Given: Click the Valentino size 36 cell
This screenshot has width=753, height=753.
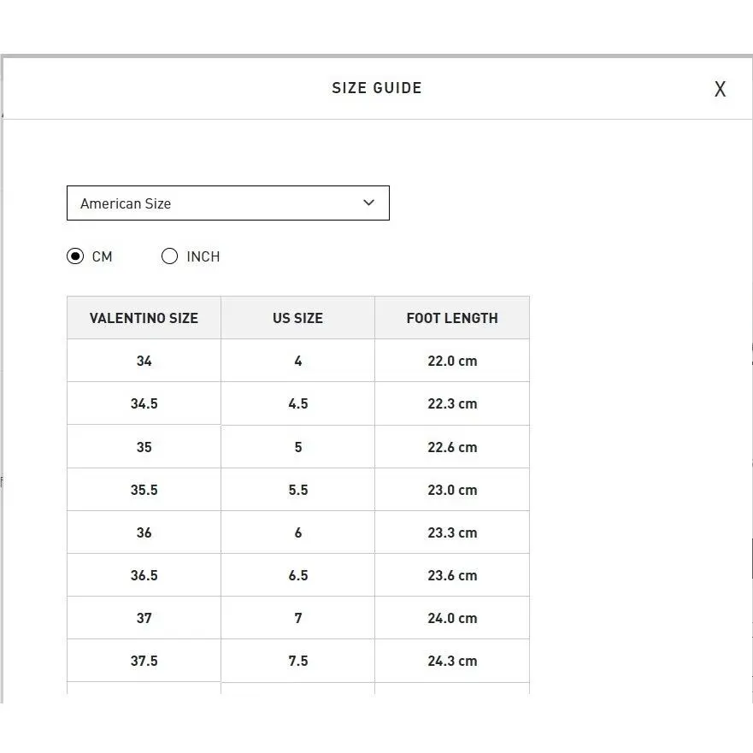Looking at the screenshot, I should click(x=144, y=532).
